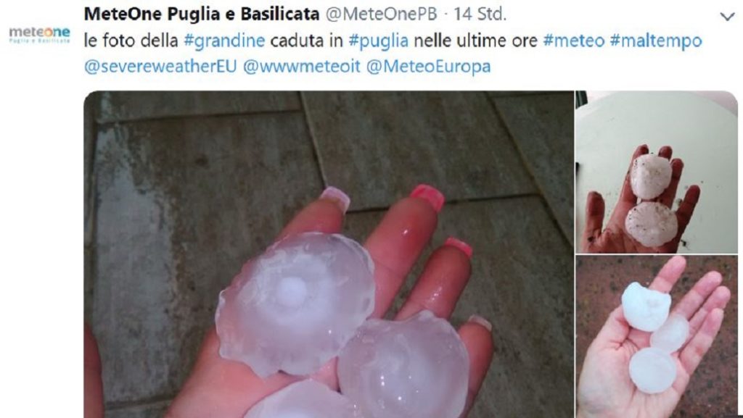
Task: Click the meteone profile avatar logo
Action: [39, 35]
